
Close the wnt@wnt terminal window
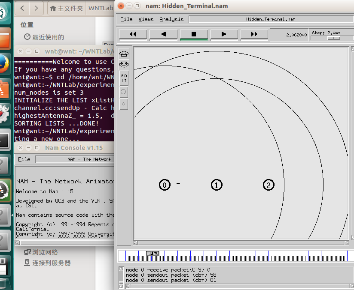[20, 51]
